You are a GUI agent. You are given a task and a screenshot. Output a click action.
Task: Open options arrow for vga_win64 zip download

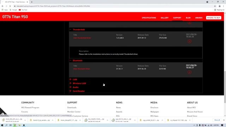[162, 120]
